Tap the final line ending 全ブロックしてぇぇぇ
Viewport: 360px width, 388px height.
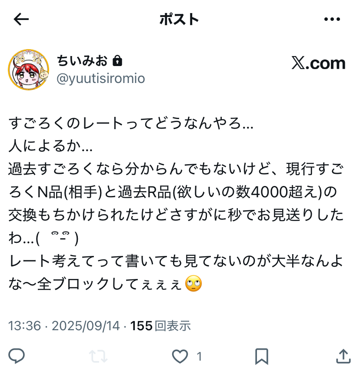tap(105, 283)
